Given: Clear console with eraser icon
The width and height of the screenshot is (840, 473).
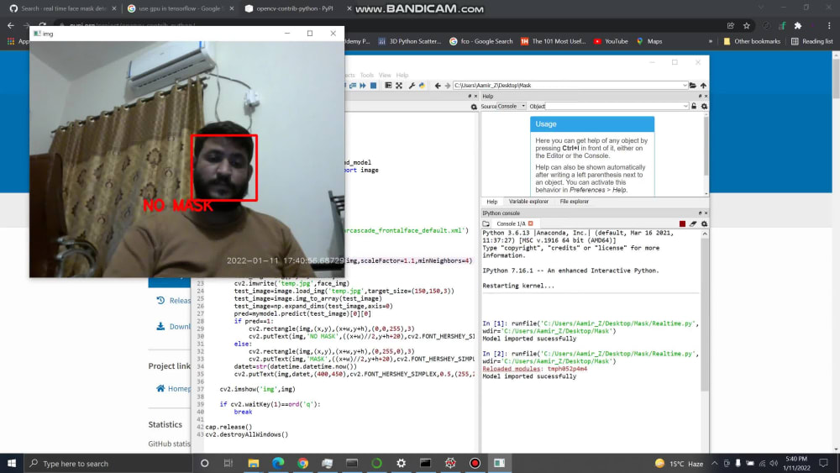Looking at the screenshot, I should [x=693, y=223].
